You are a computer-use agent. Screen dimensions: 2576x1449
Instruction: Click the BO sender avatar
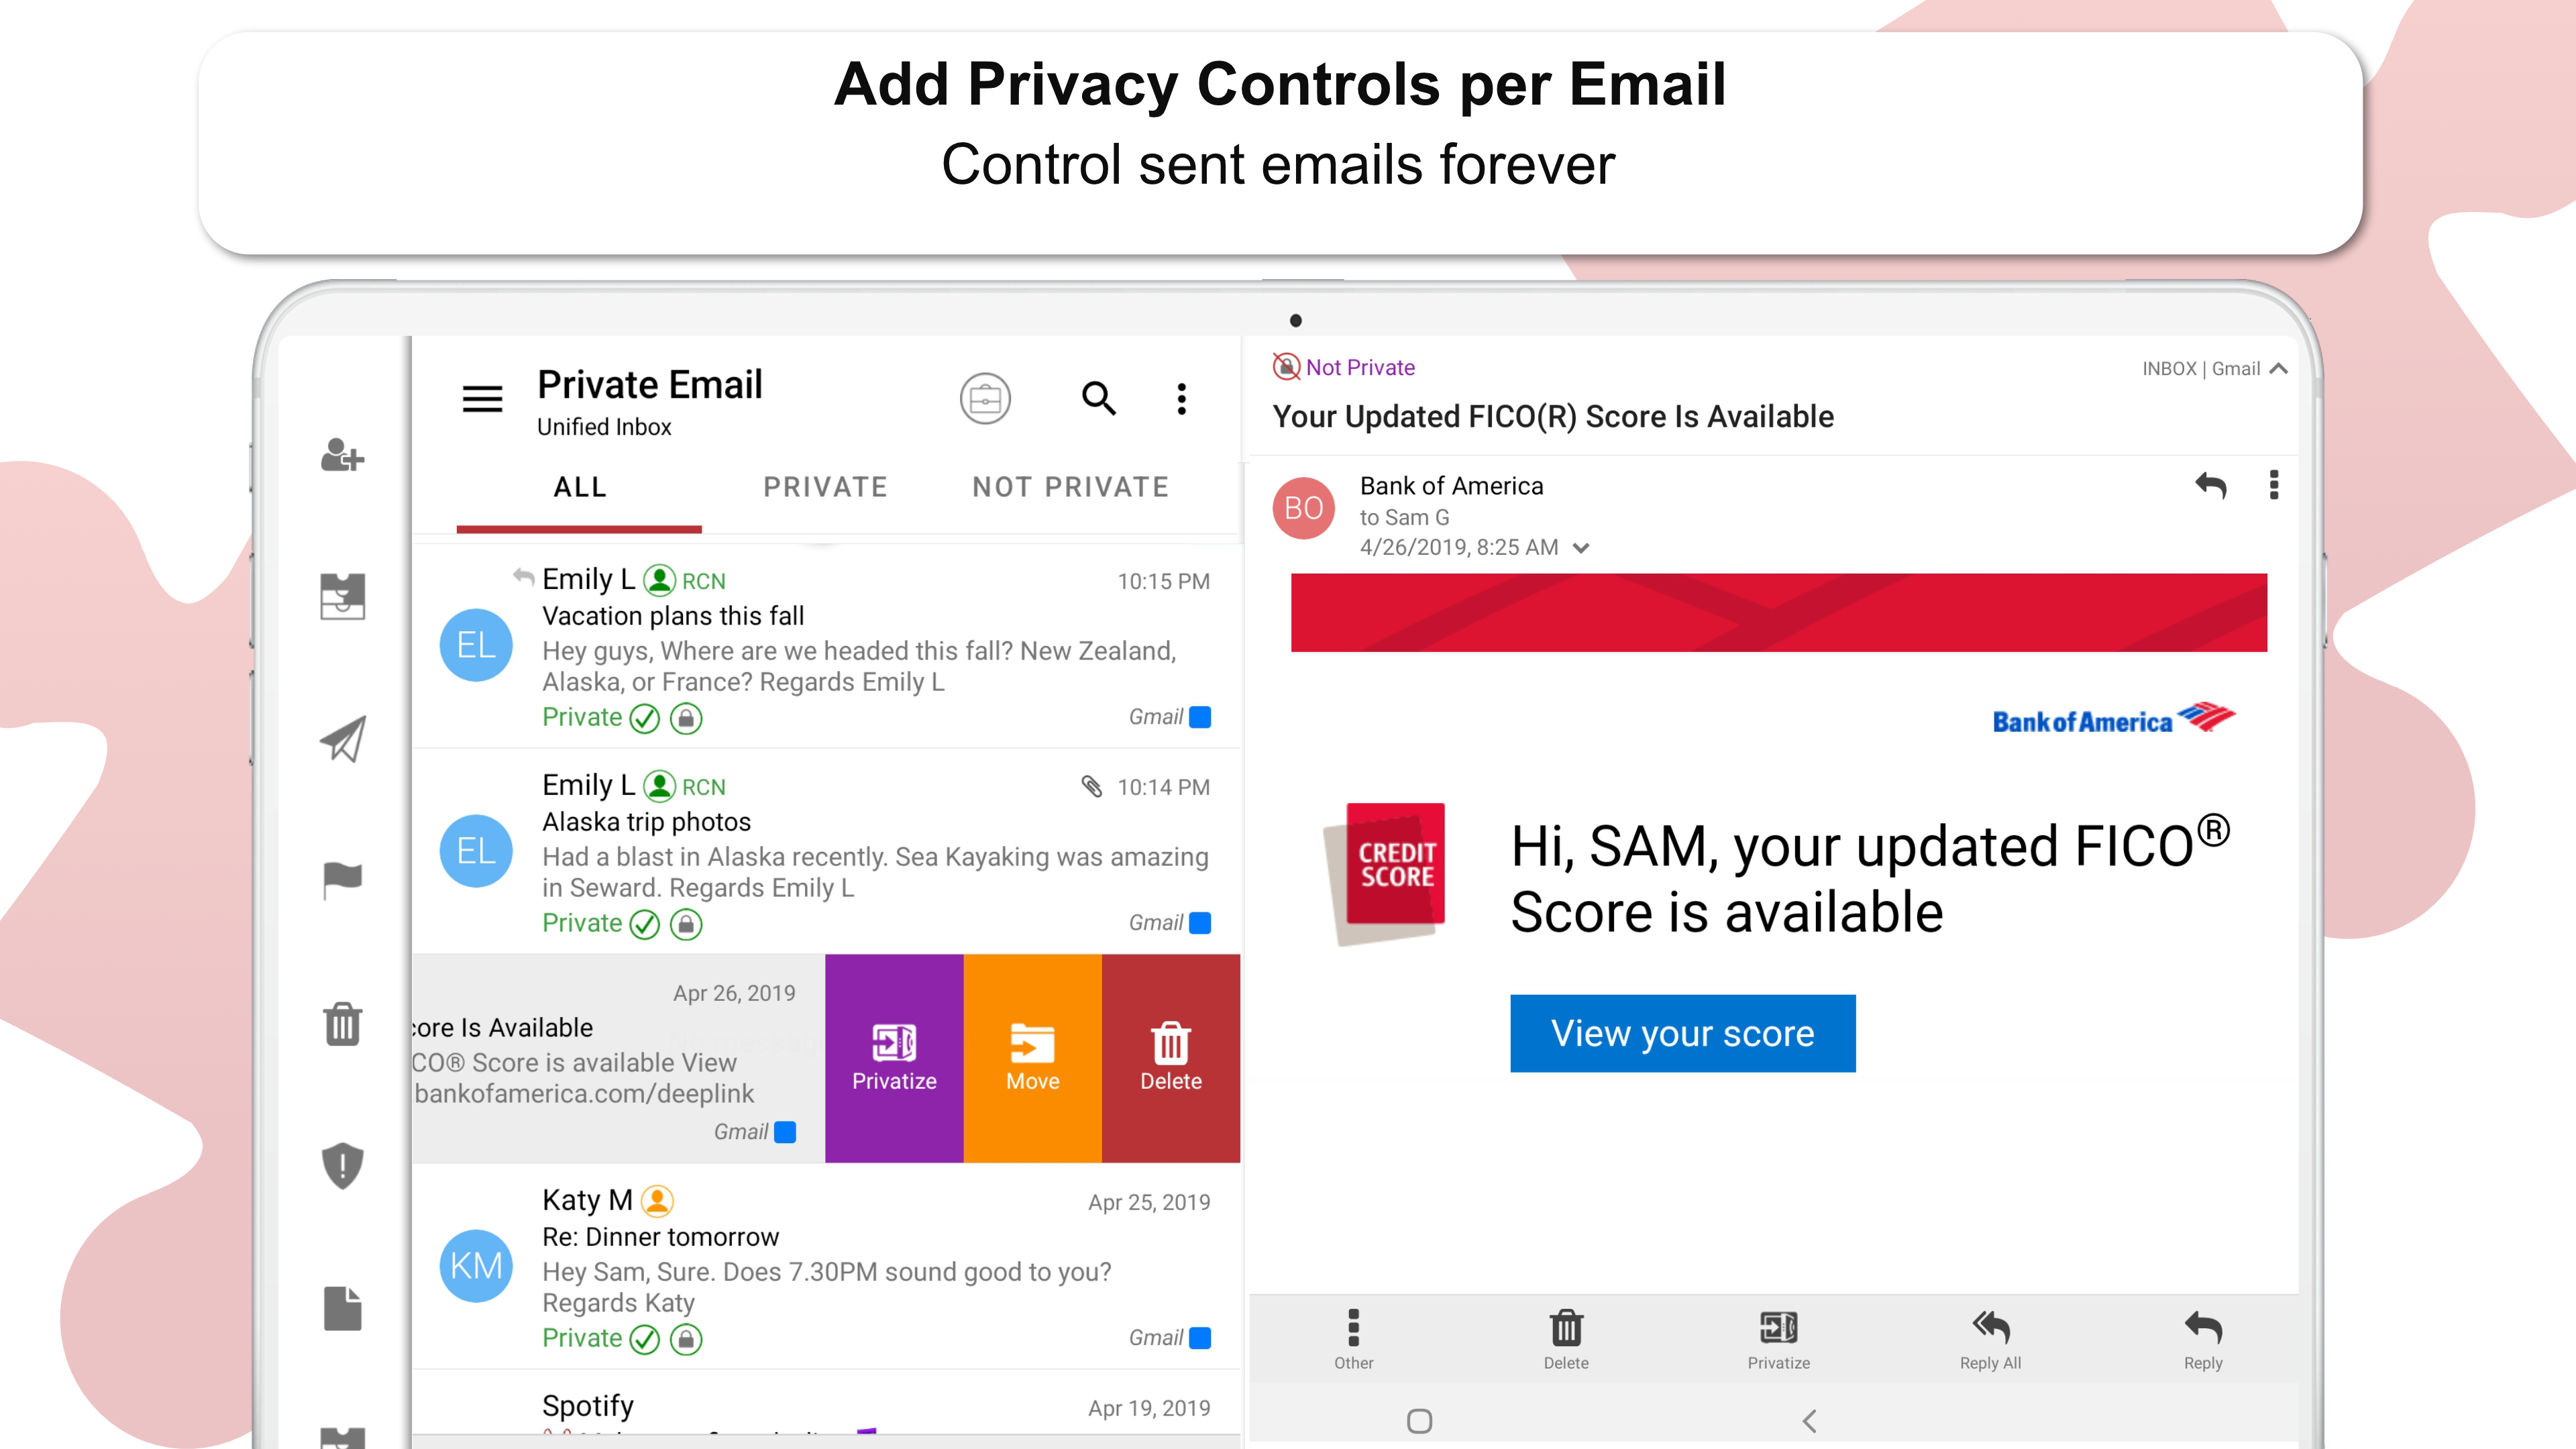point(1303,508)
